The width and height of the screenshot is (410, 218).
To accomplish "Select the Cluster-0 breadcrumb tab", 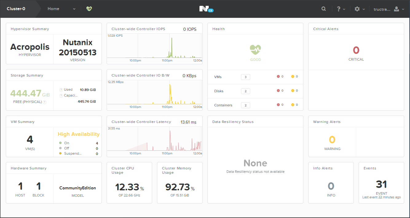I will (16, 9).
